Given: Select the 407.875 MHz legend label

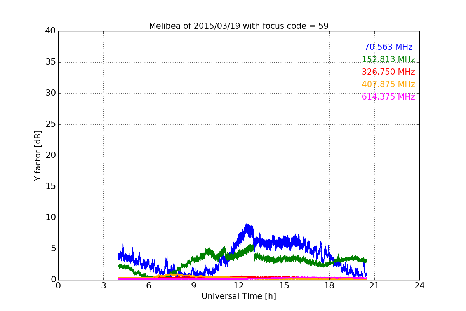Looking at the screenshot, I should coord(388,84).
